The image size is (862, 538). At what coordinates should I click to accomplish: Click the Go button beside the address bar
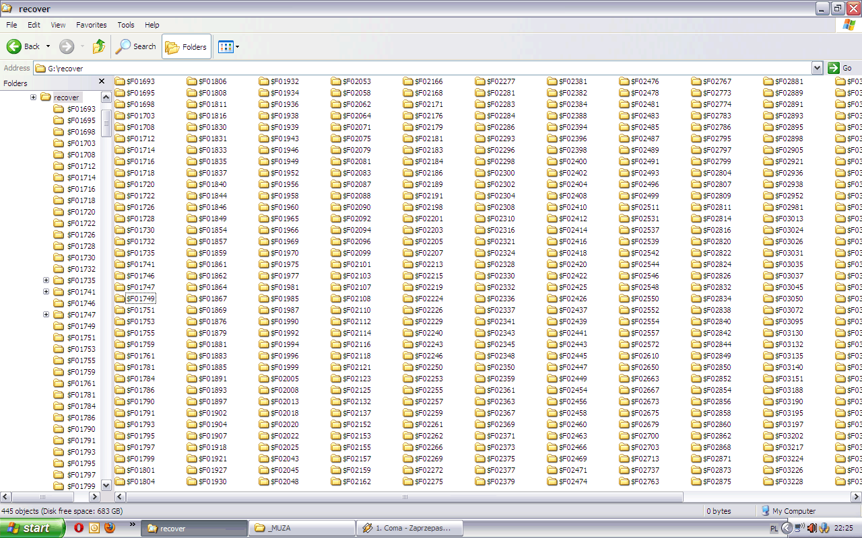point(840,68)
